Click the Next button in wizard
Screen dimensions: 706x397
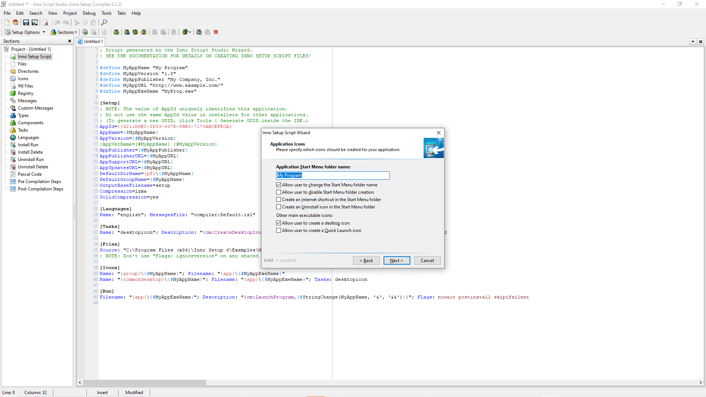click(x=396, y=261)
